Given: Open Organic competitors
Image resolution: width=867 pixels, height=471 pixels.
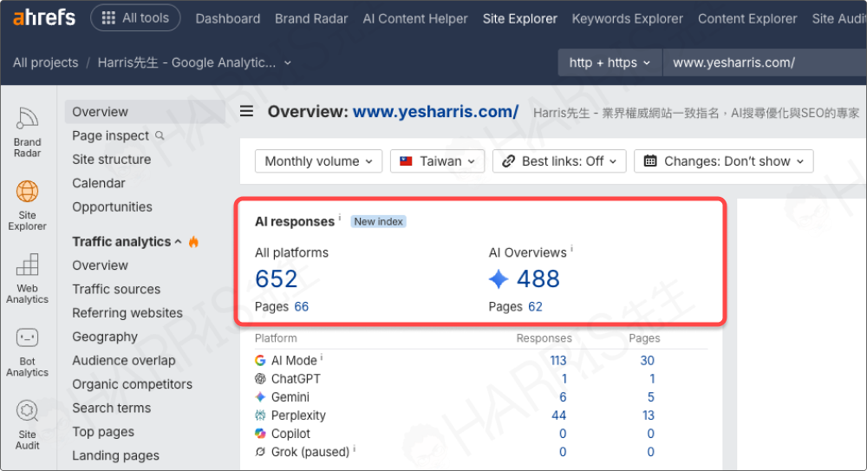Looking at the screenshot, I should click(x=132, y=384).
